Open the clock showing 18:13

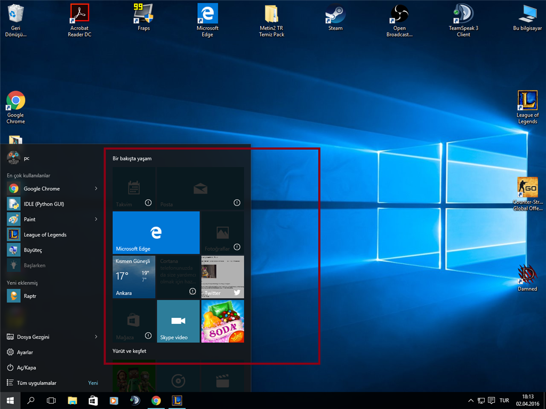tap(527, 400)
